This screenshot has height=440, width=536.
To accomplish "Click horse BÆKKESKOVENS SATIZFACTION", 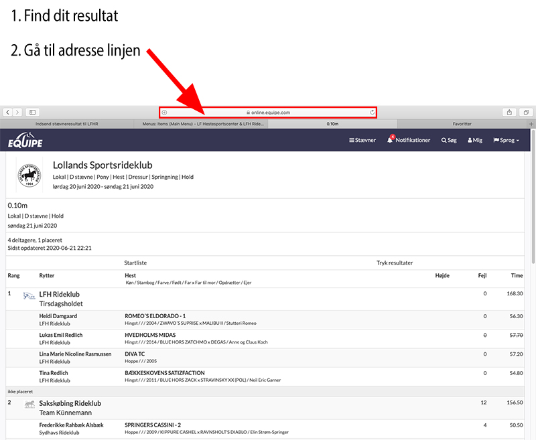I will tap(165, 373).
